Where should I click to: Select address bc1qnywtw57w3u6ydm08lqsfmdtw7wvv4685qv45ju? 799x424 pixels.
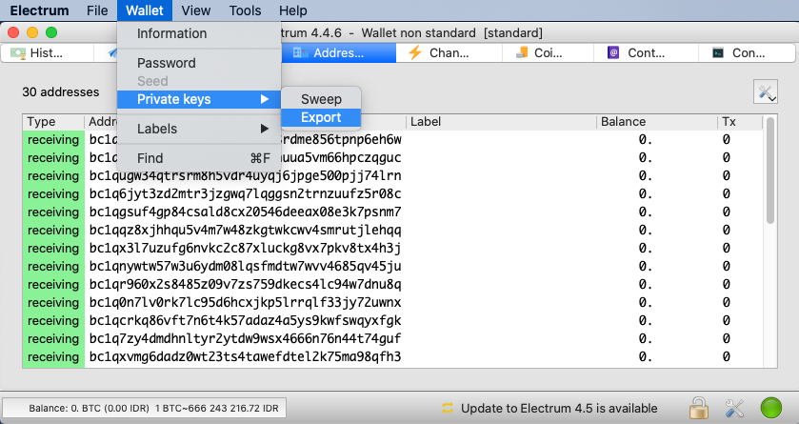pos(245,267)
